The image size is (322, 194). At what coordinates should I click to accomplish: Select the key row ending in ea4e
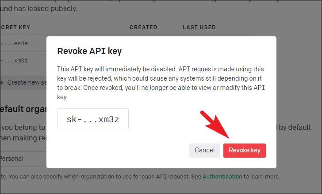coord(23,43)
